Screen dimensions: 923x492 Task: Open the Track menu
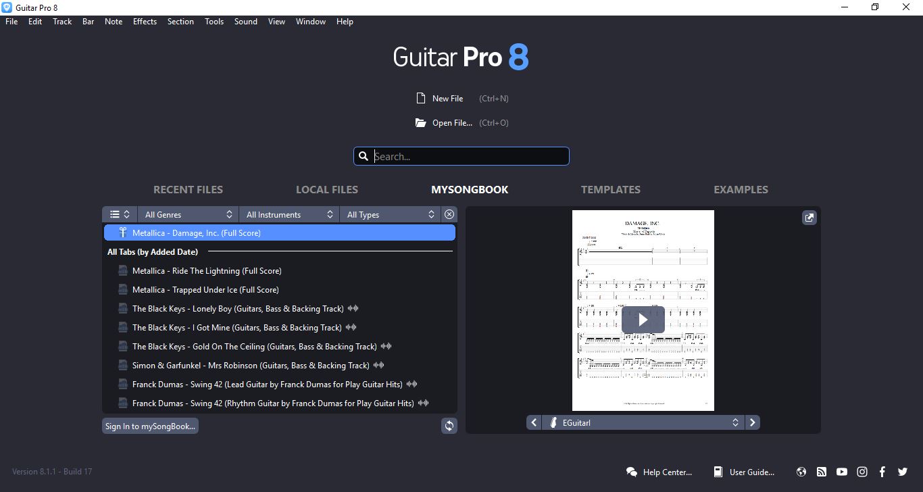click(x=62, y=22)
